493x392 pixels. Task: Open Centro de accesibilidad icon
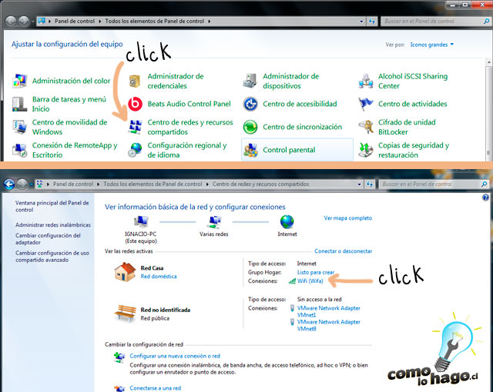tap(250, 104)
